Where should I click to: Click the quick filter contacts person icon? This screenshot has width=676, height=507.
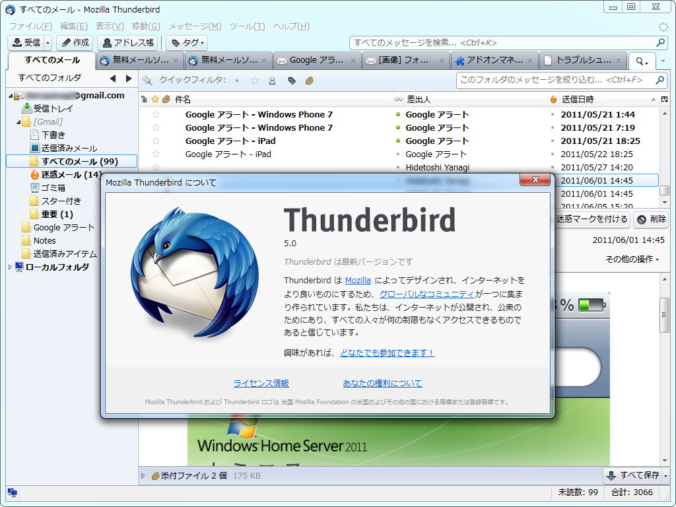pyautogui.click(x=272, y=79)
